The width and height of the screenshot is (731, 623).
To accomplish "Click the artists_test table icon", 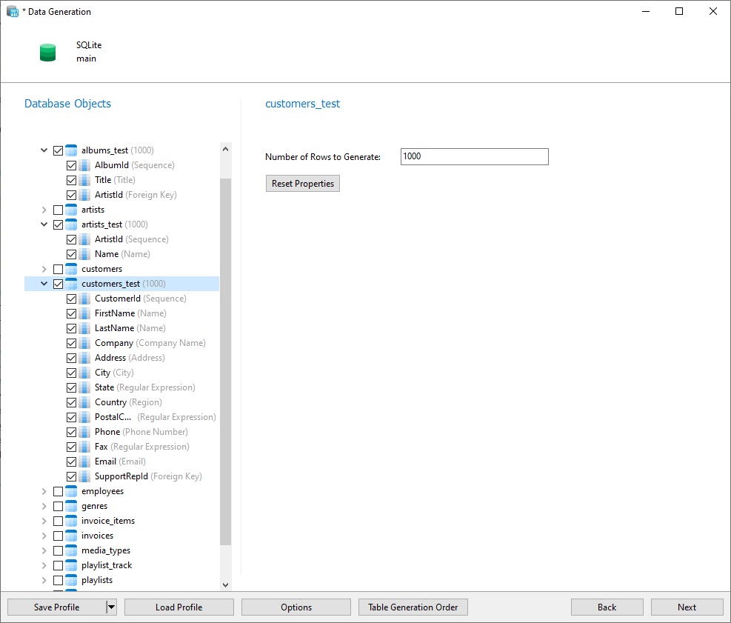I will (71, 224).
